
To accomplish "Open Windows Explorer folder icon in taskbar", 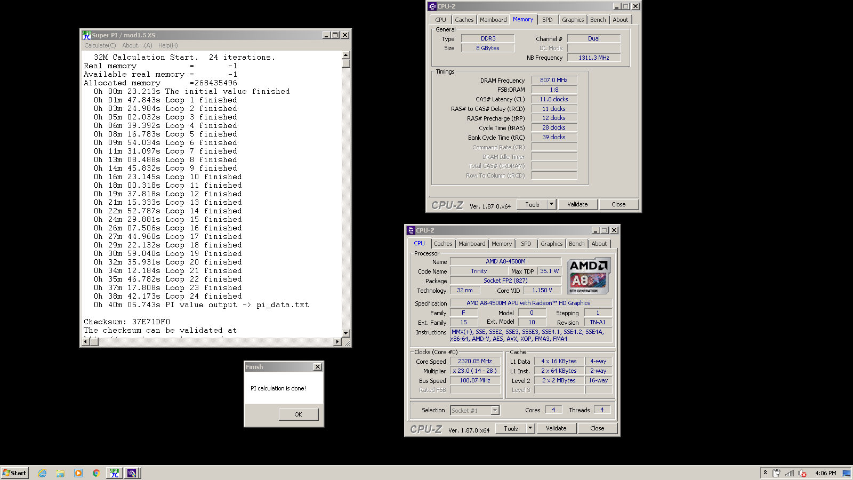I will tap(60, 473).
